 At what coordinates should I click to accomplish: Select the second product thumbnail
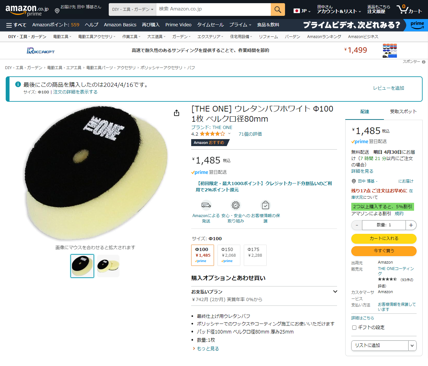click(108, 266)
